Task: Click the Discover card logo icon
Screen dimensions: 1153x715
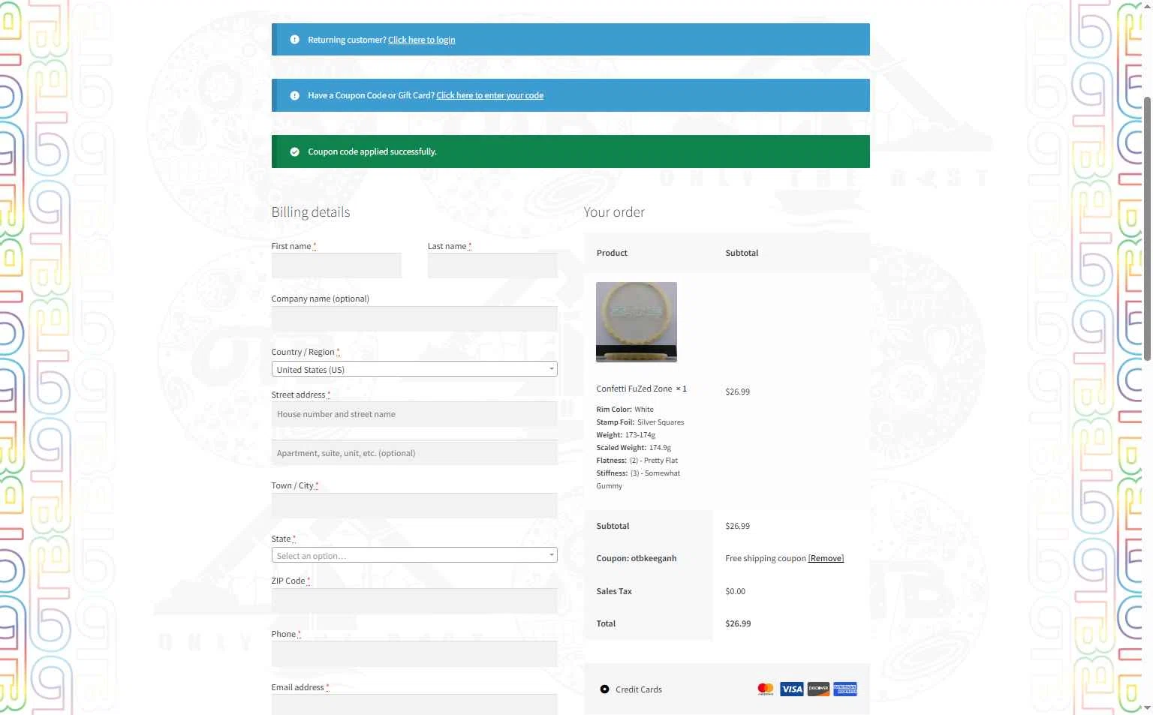Action: (x=818, y=689)
